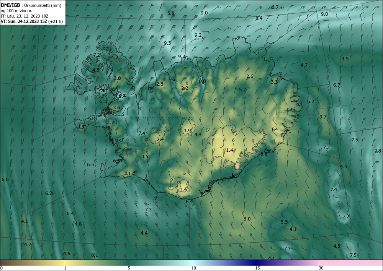Click the 7.7 value label
Screen dimensions: 383x271
pos(346,216)
